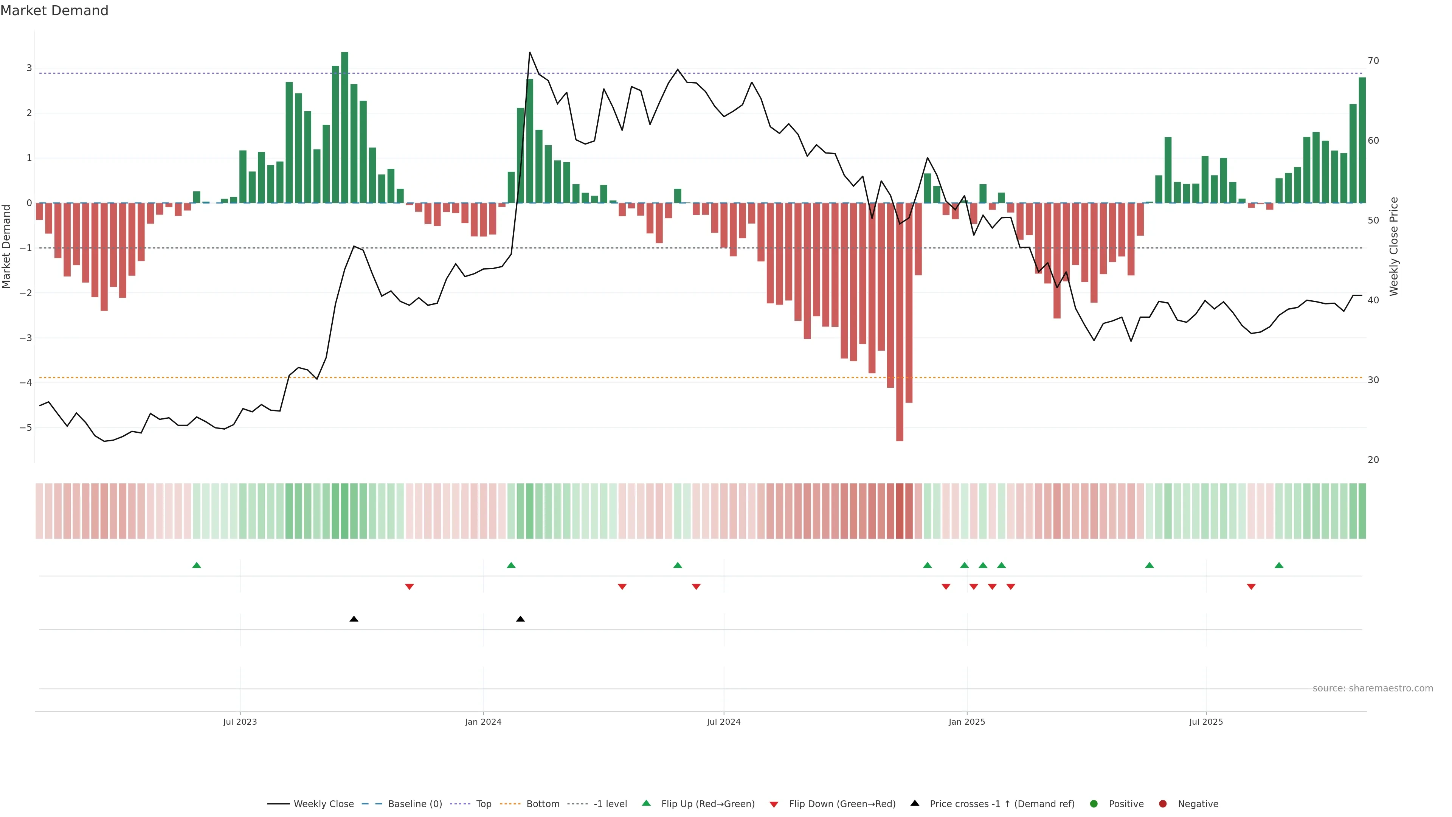Toggle the -1 level legend entry

coord(610,803)
